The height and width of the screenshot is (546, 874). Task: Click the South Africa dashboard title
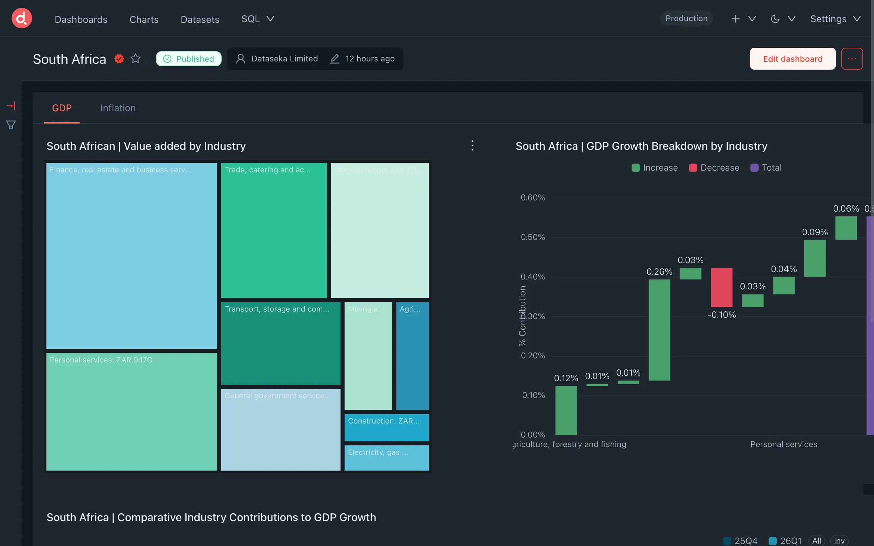[69, 59]
